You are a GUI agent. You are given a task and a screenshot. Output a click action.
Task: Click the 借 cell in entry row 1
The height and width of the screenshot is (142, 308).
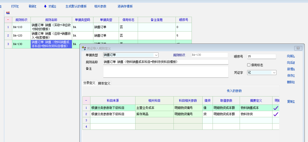pos(208,108)
